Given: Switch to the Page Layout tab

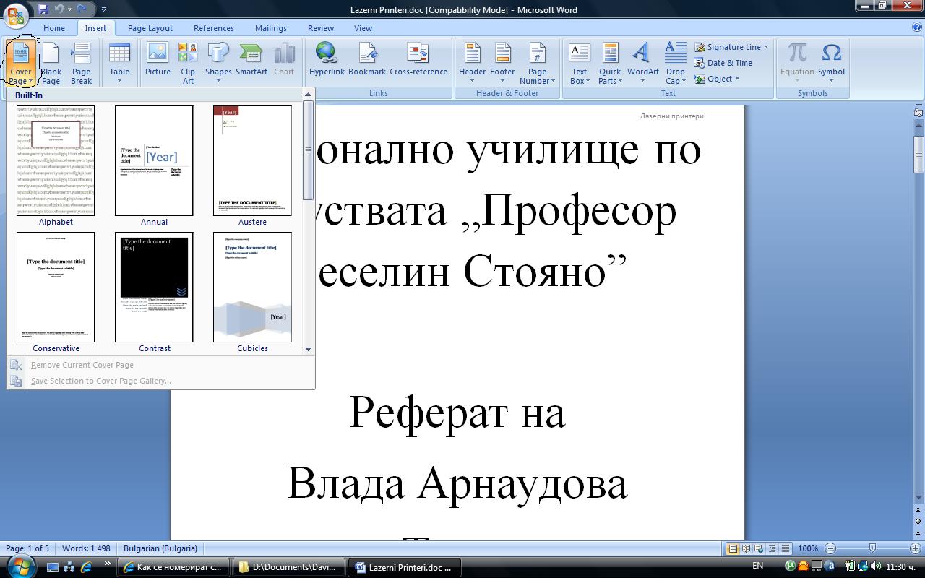Looking at the screenshot, I should click(x=150, y=28).
